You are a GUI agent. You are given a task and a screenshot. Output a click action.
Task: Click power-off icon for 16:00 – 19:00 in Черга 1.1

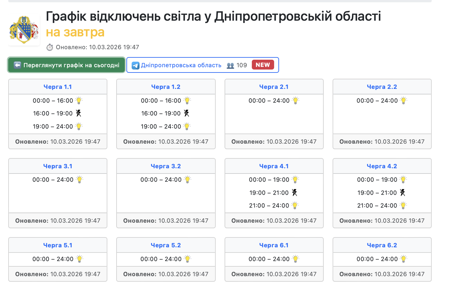point(78,113)
